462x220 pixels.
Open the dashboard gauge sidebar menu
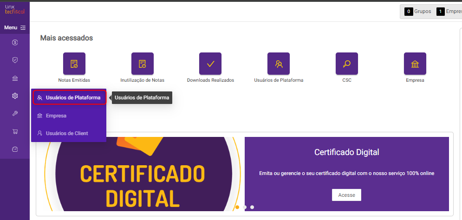pos(15,149)
